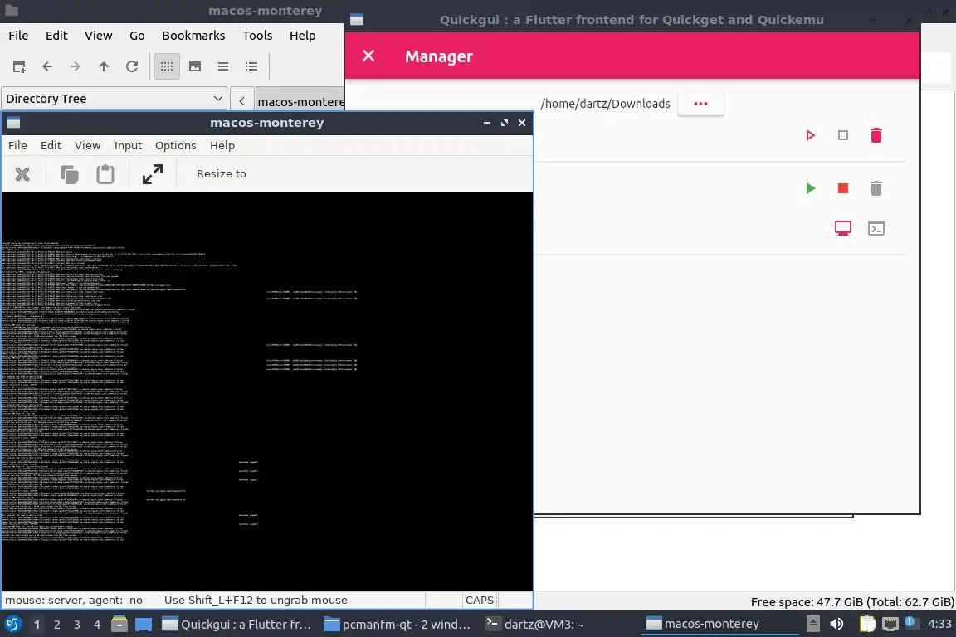Switch file manager to thumbnail view
956x637 pixels.
click(195, 66)
